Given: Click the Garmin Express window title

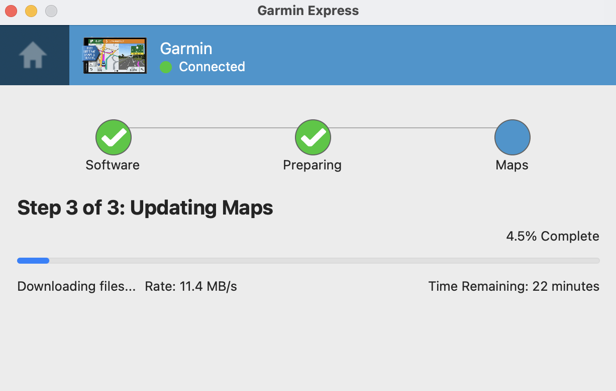Looking at the screenshot, I should (308, 11).
